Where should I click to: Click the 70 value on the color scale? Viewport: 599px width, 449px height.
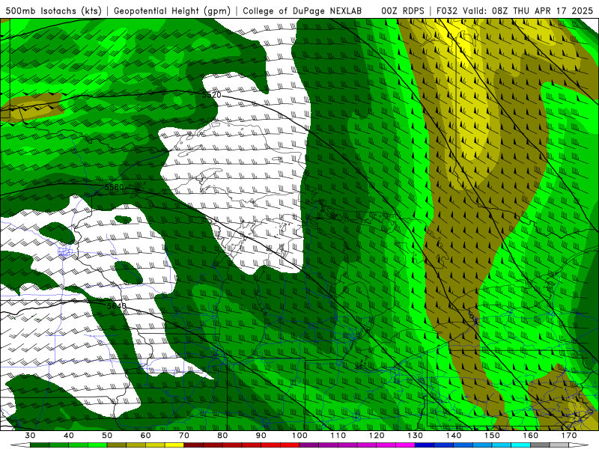click(184, 436)
